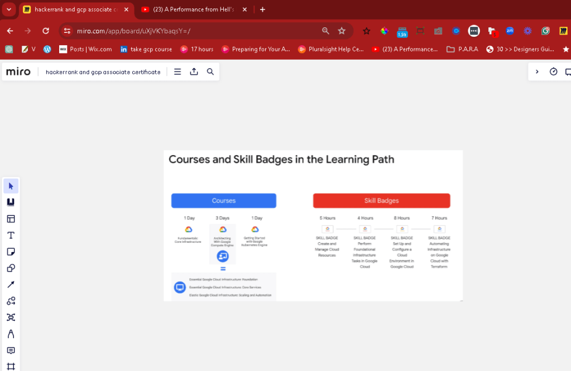This screenshot has height=371, width=571.
Task: Open site information icon in address bar
Action: 67,31
